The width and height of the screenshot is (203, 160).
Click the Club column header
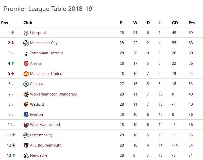coord(28,23)
